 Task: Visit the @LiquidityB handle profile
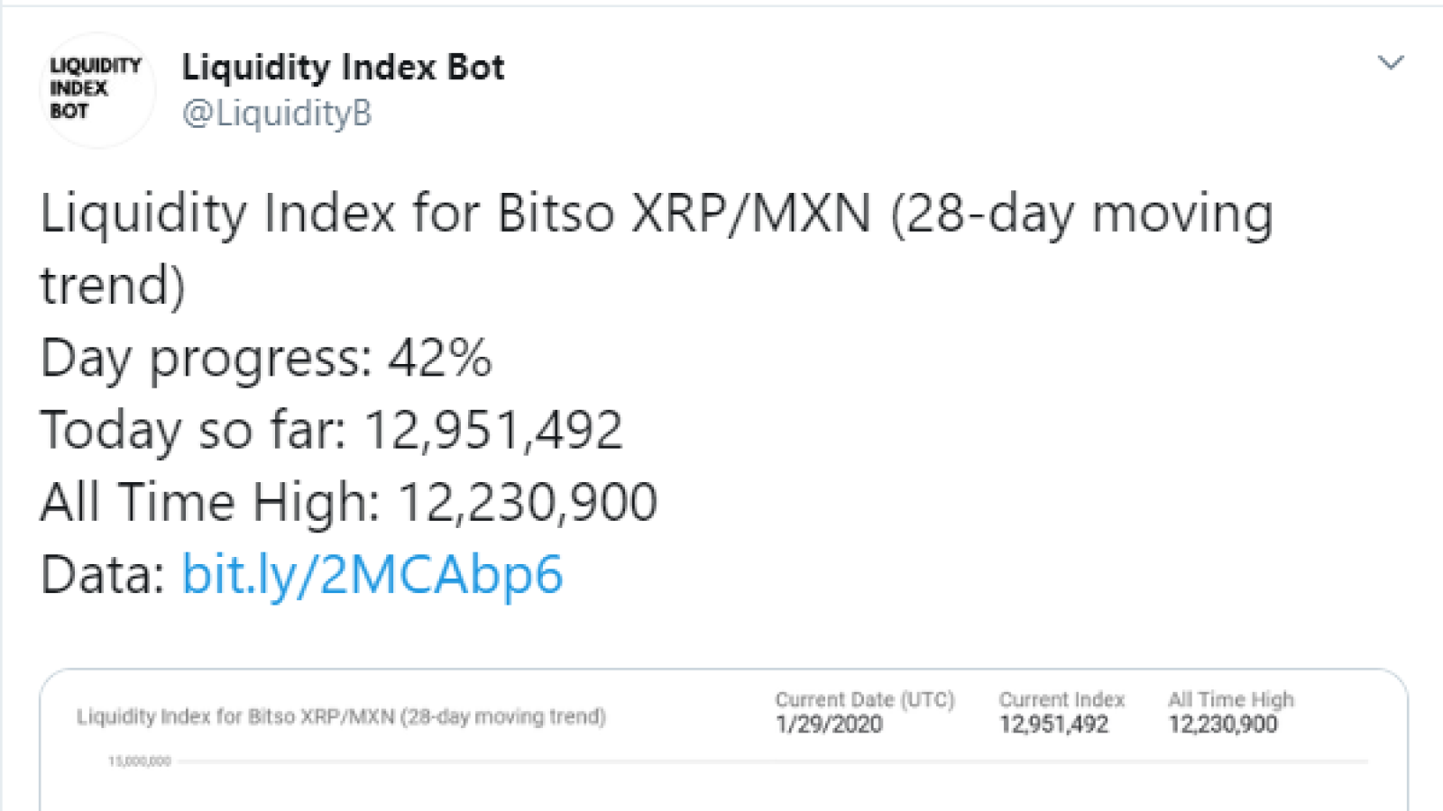tap(277, 114)
